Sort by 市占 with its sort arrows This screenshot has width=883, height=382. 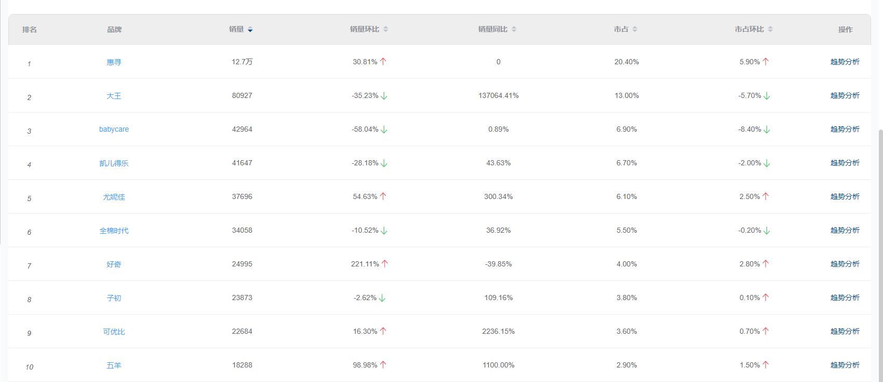[x=634, y=30]
